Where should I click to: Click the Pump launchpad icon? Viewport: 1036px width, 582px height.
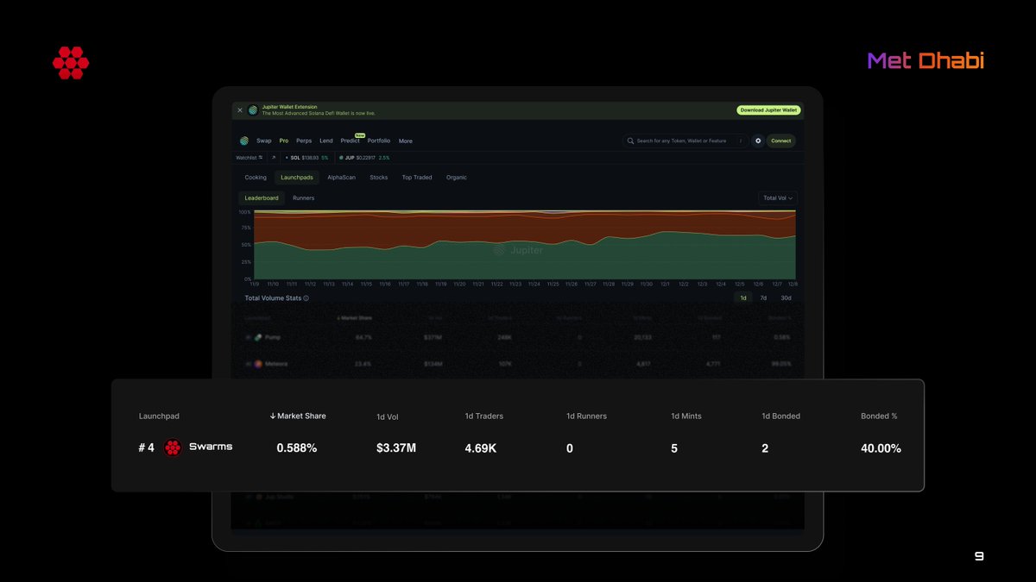tap(258, 337)
